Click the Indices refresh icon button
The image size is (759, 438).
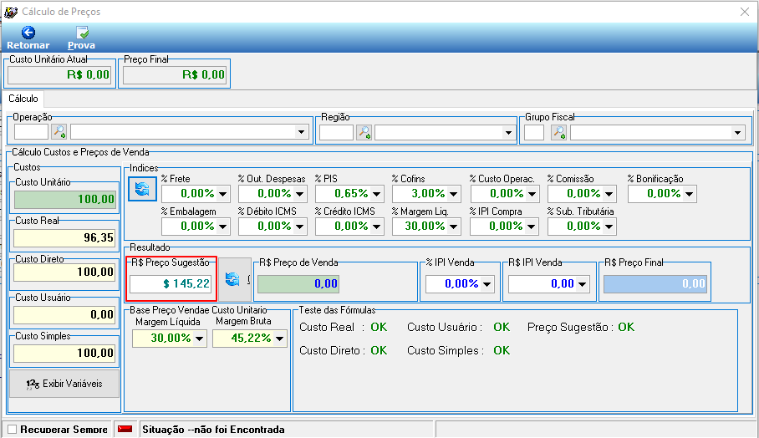[142, 188]
